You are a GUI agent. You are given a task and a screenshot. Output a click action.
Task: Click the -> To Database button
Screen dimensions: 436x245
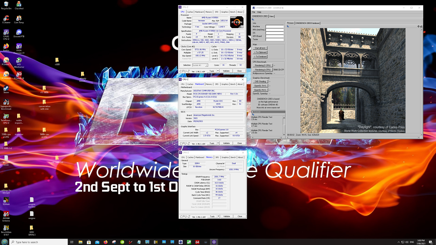(260, 56)
